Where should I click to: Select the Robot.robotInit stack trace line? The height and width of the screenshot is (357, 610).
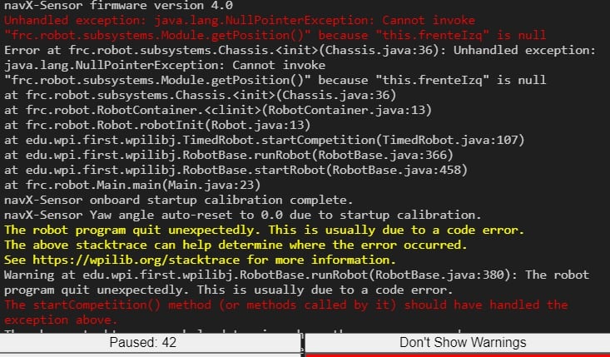point(157,125)
